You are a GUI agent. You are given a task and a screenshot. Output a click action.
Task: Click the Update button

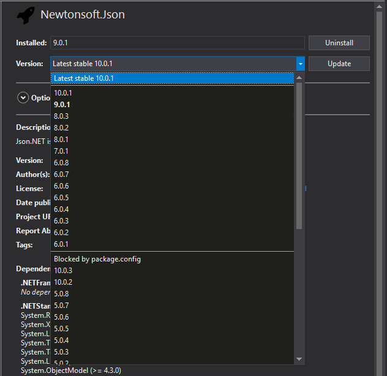click(339, 64)
